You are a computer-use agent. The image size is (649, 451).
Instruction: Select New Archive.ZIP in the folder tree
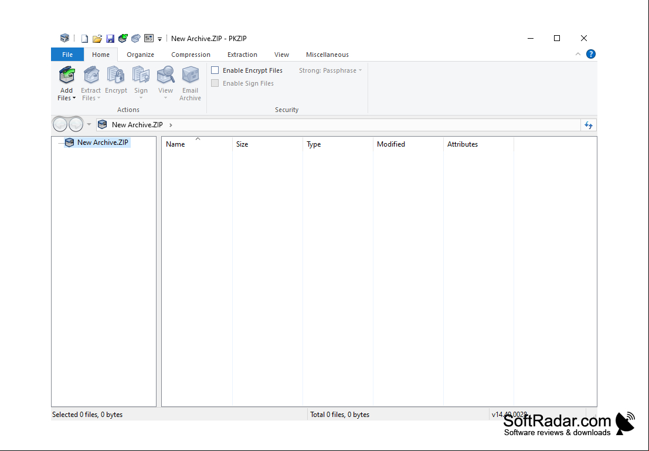click(x=103, y=143)
